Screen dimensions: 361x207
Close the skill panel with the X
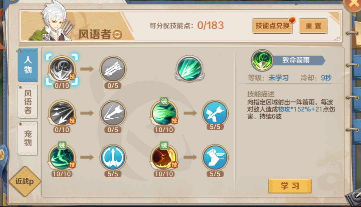pyautogui.click(x=353, y=5)
